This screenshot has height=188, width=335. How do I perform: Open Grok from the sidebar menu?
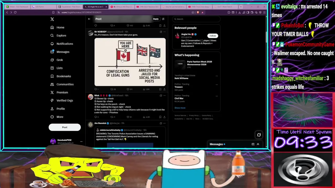click(57, 60)
